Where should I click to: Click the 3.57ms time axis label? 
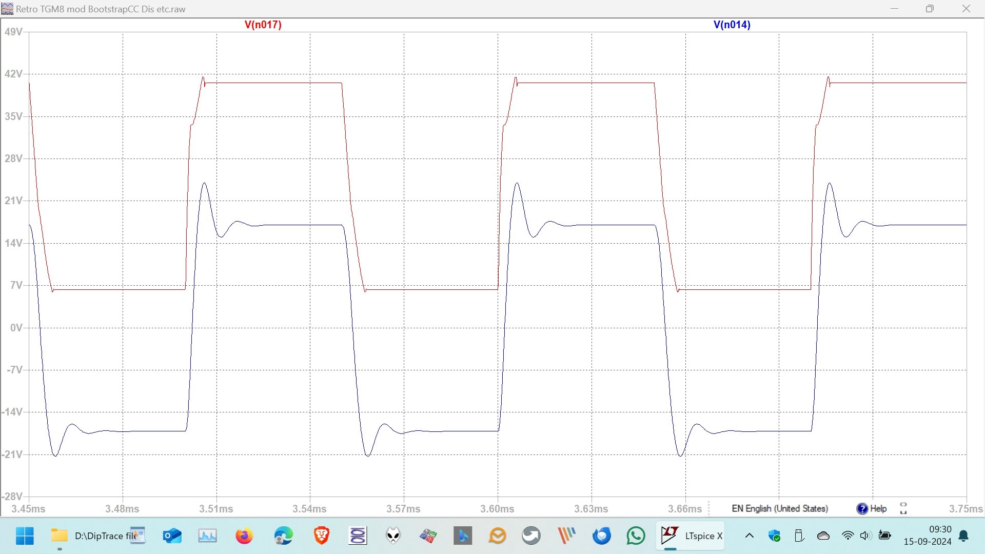point(403,509)
